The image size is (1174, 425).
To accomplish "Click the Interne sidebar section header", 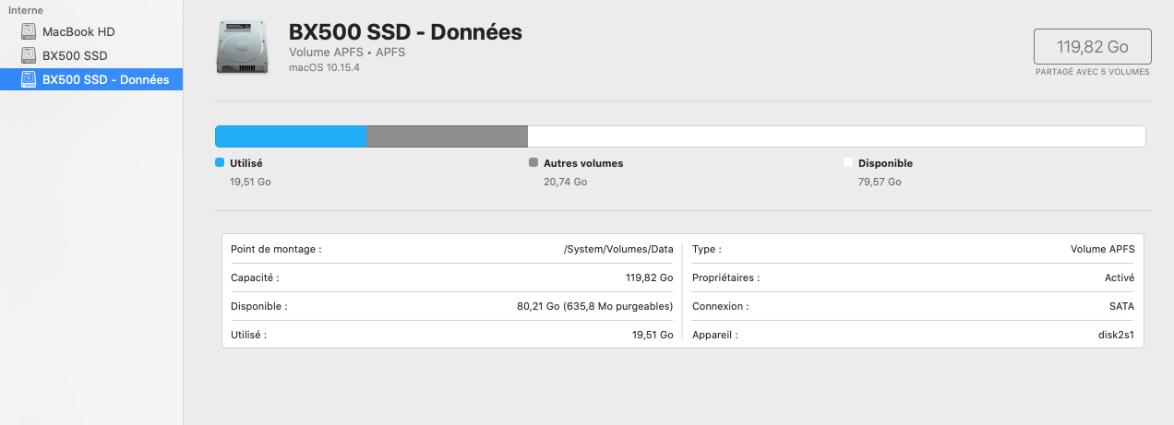I will click(25, 10).
